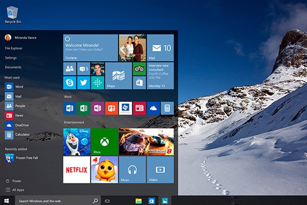Open Calculator from the Most used list

click(x=18, y=134)
